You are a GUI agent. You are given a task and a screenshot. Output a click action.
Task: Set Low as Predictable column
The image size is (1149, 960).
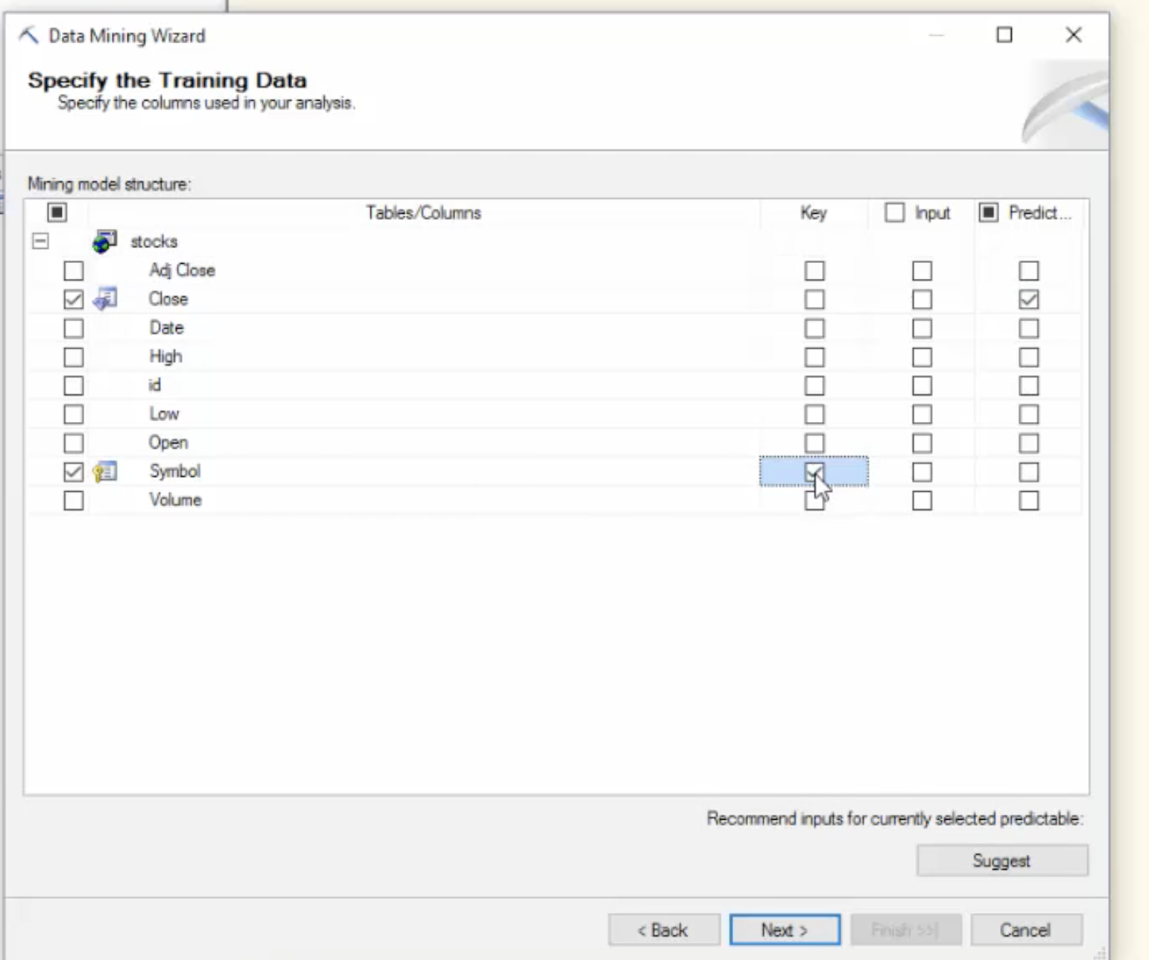tap(1029, 414)
